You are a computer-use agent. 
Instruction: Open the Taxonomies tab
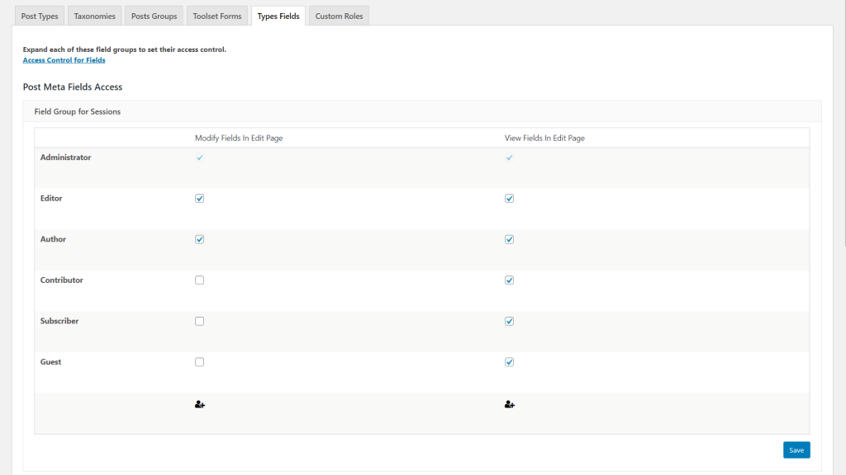pyautogui.click(x=94, y=15)
